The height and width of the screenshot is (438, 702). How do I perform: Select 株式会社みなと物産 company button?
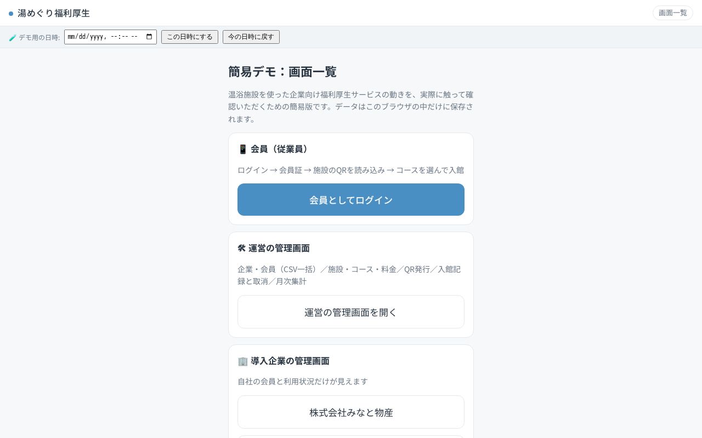351,412
